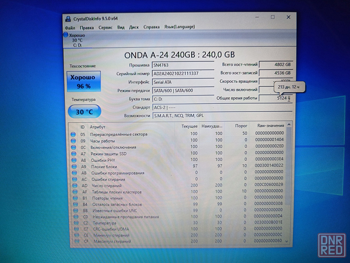Image resolution: width=350 pixels, height=263 pixels.
Task: Select the Хорошо disk status circle in drive bar
Action: coord(66,35)
